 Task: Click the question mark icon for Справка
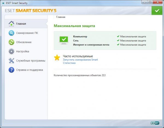pyautogui.click(x=11, y=70)
